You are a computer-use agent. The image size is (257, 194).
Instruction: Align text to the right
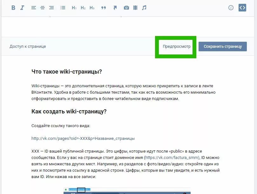51,8
